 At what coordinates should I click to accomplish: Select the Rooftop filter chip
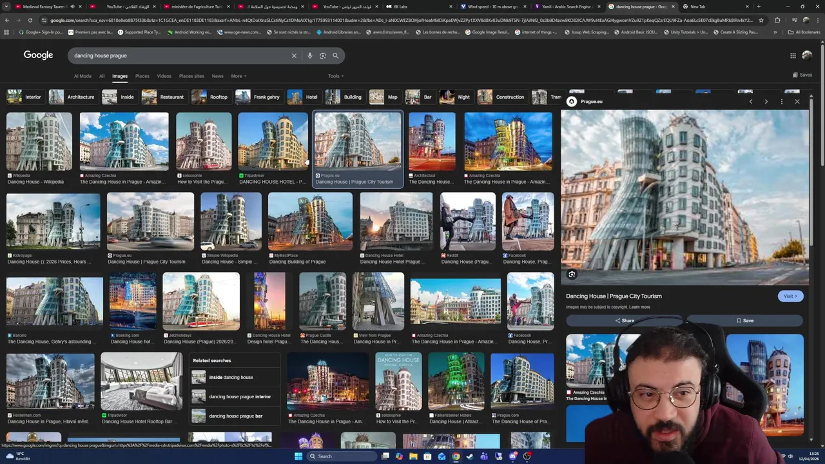click(x=211, y=97)
